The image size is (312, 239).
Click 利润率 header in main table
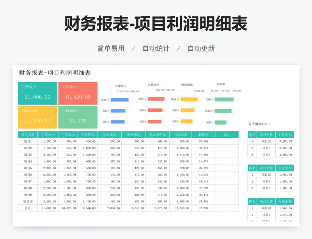point(203,135)
